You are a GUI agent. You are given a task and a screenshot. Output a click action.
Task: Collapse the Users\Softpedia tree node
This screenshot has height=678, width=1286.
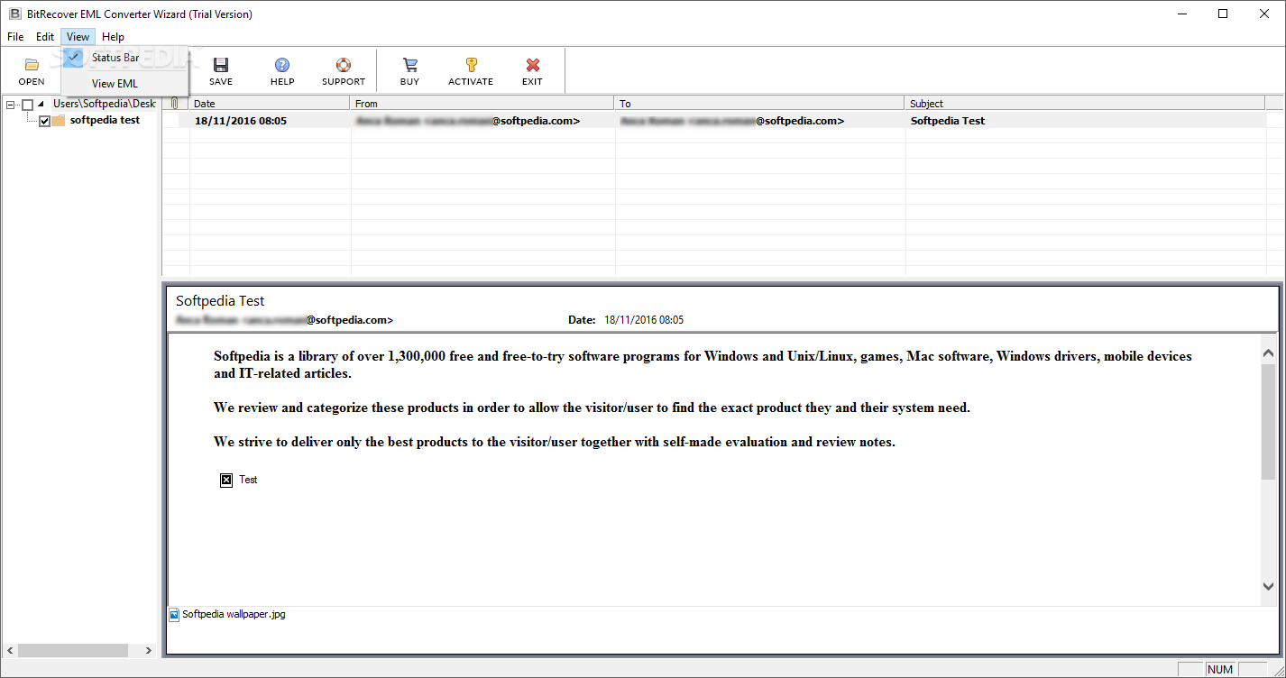tap(11, 105)
